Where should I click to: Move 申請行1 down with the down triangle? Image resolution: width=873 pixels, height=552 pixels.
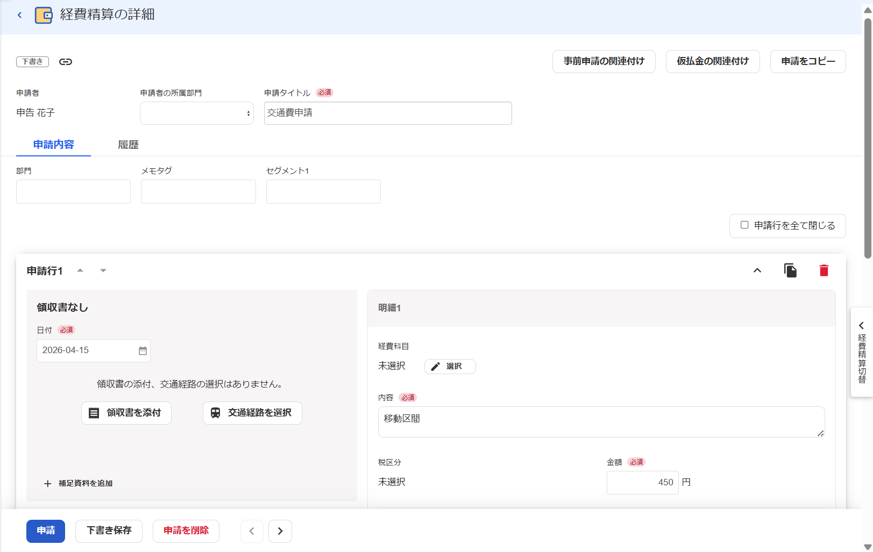(103, 271)
